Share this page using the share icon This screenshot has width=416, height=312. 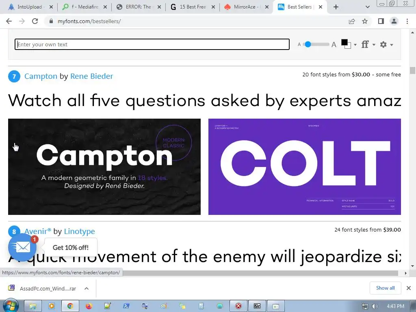coord(352,21)
